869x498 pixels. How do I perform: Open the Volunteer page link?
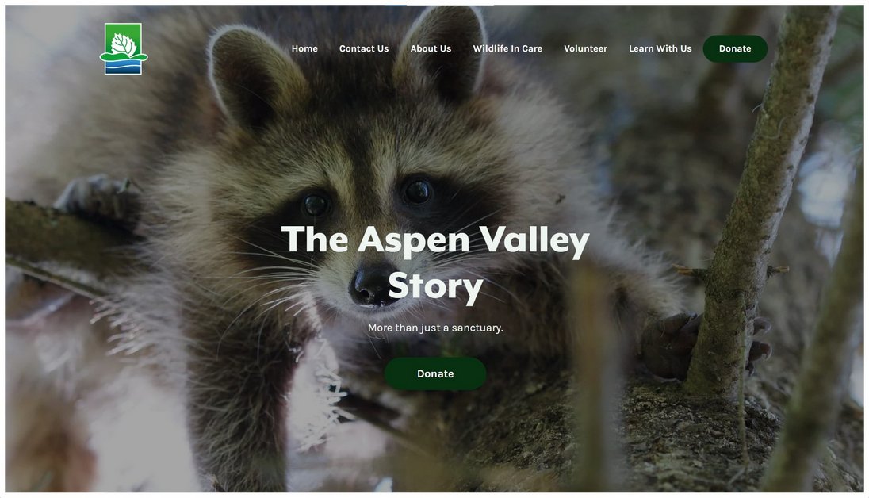click(x=585, y=49)
